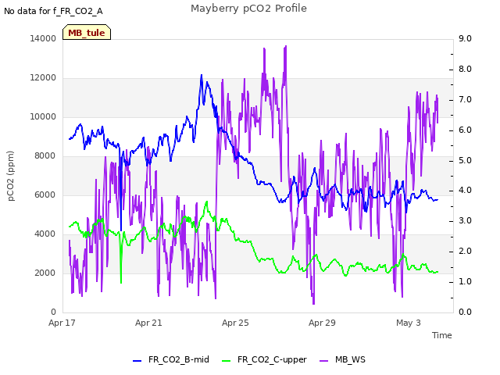
Task: Click the 14000 left axis label
Action: (43, 38)
